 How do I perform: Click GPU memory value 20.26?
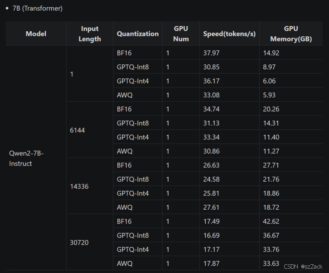pos(271,109)
